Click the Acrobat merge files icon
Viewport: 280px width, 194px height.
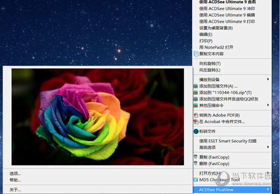196,122
